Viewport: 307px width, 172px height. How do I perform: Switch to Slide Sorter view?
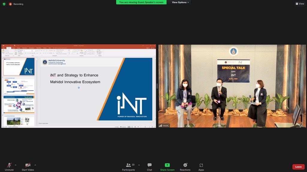[x=132, y=127]
